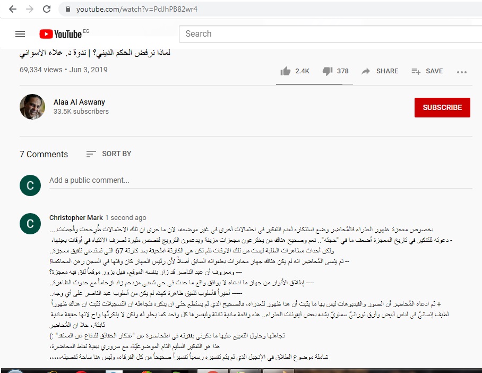This screenshot has width=482, height=373.
Task: Click the browser address bar URL
Action: [137, 9]
